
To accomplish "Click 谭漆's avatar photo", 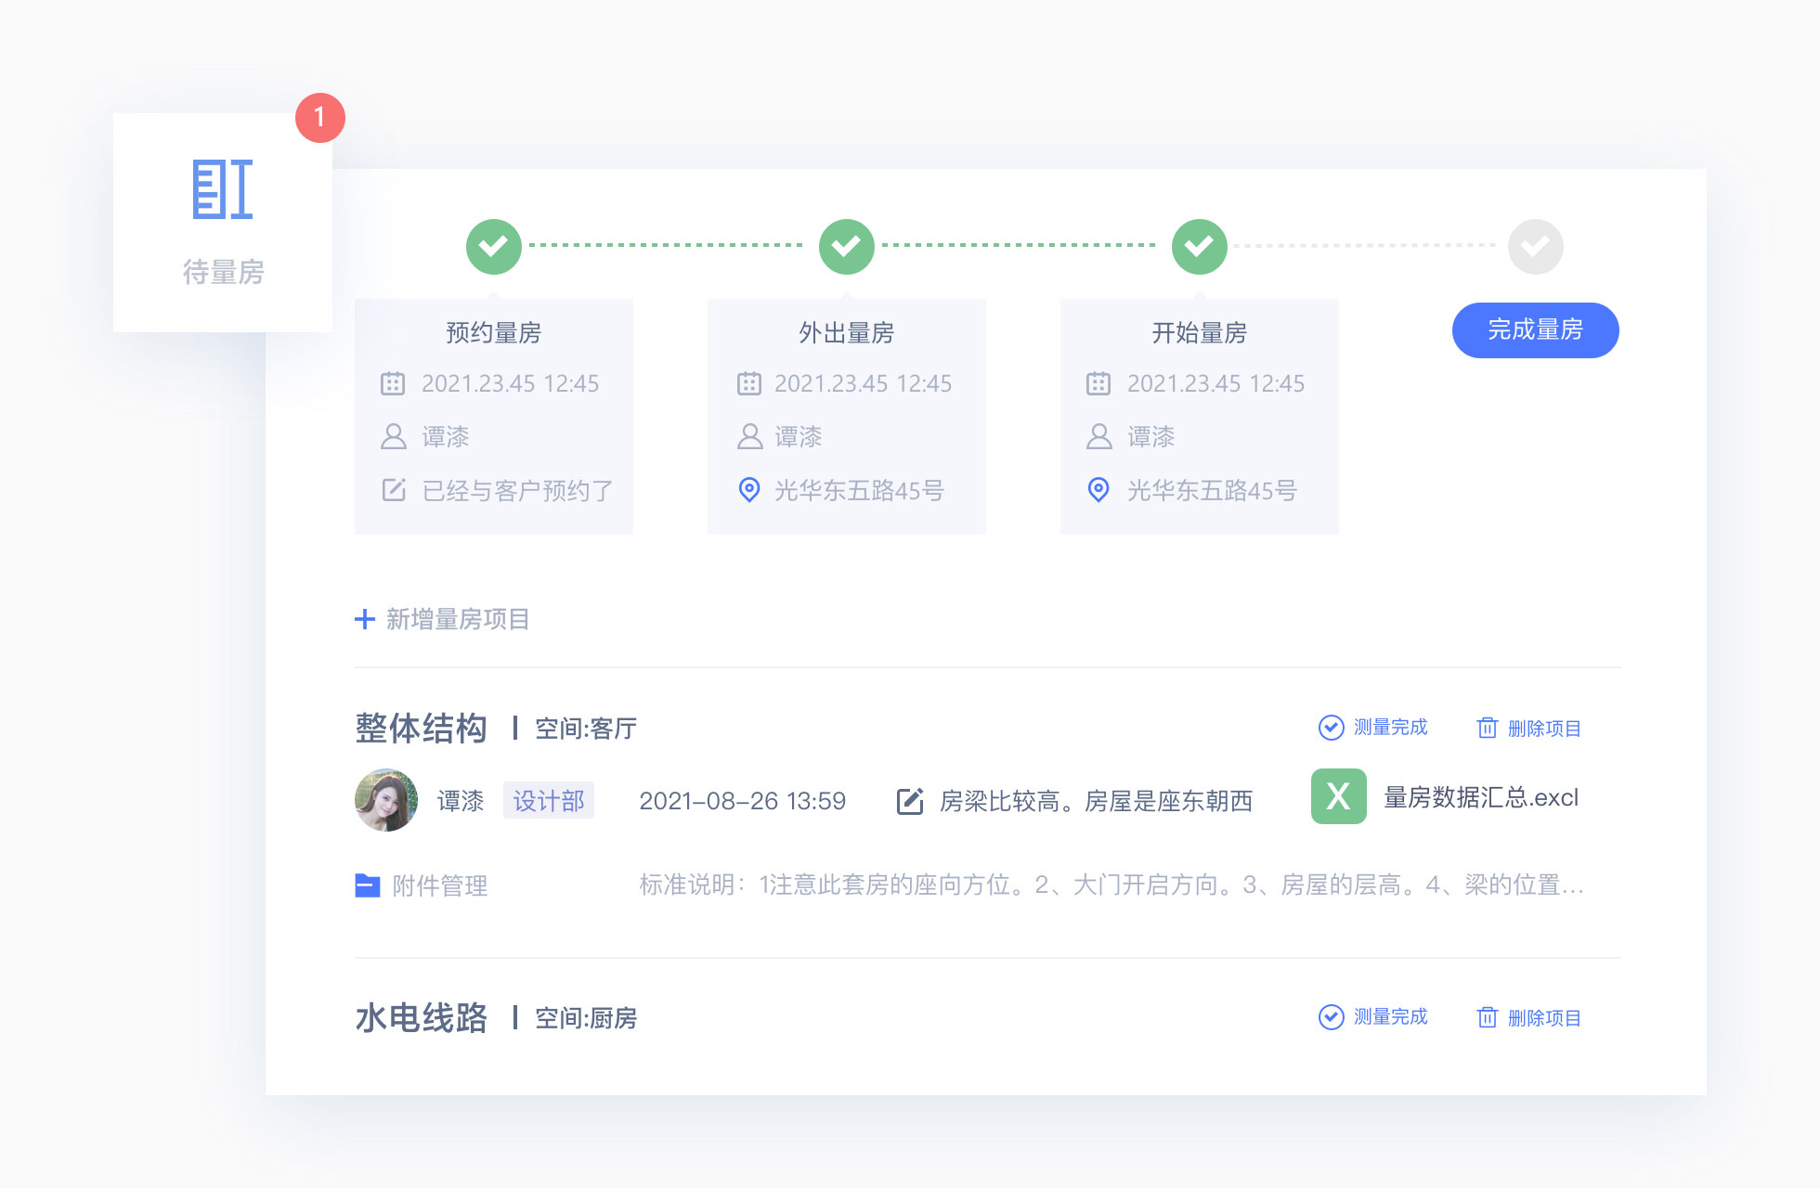I will 386,800.
